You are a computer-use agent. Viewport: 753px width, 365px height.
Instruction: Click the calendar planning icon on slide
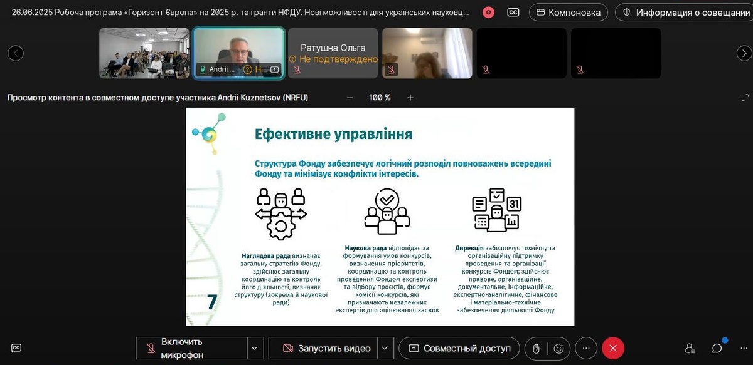(496, 210)
